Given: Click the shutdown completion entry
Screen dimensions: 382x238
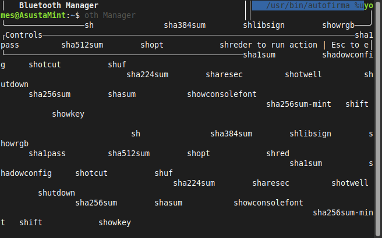Looking at the screenshot, I should point(56,193).
